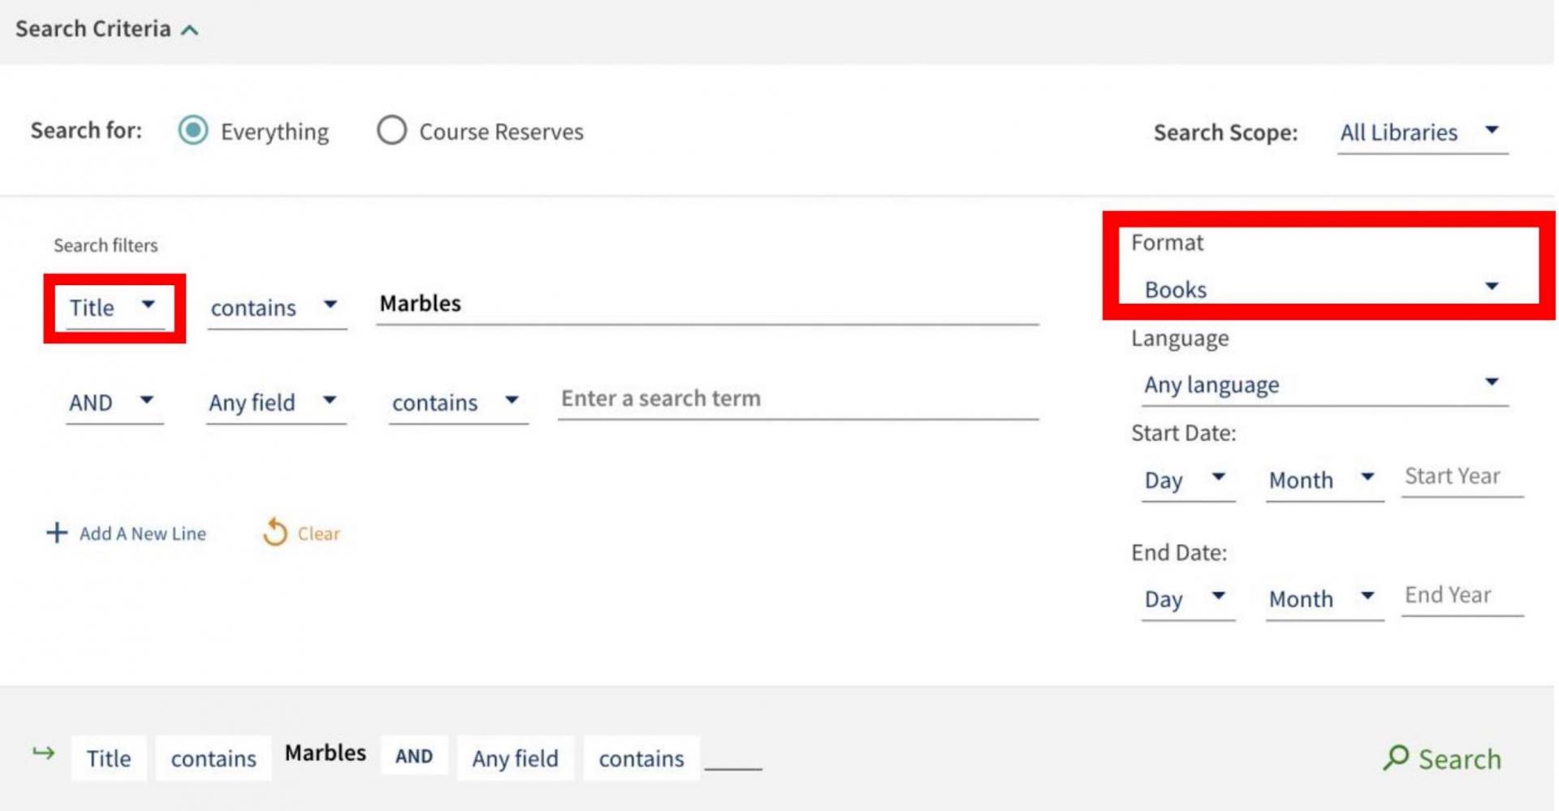The height and width of the screenshot is (811, 1559).
Task: Click the Search Criteria heading
Action: coord(93,29)
